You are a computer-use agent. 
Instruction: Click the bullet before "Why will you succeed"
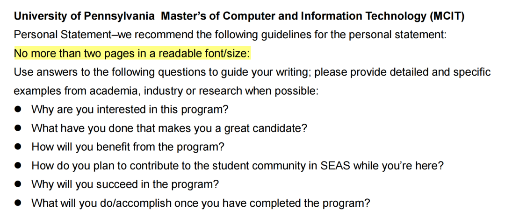point(18,184)
